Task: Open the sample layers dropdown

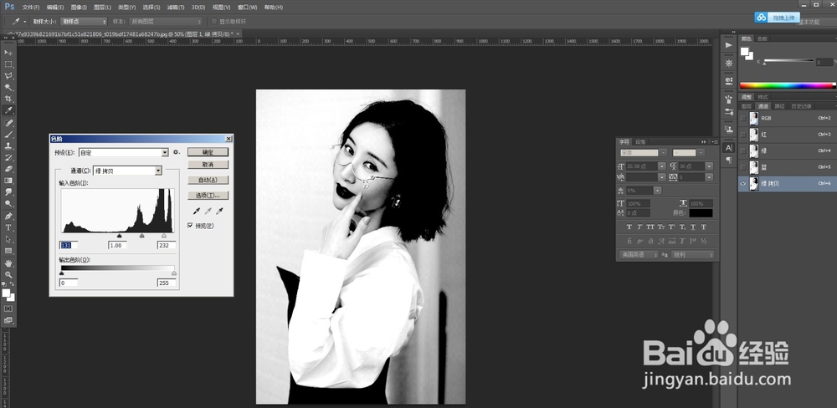Action: click(166, 22)
